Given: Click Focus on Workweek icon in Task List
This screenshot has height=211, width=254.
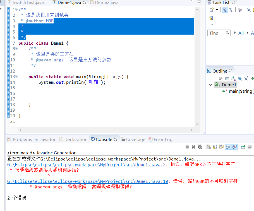Looking at the screenshot, I should pyautogui.click(x=240, y=10).
